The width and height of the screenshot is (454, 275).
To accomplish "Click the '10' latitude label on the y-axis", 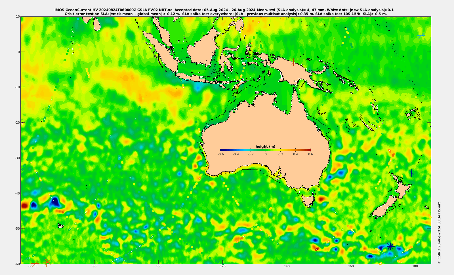I will click(18, 16).
